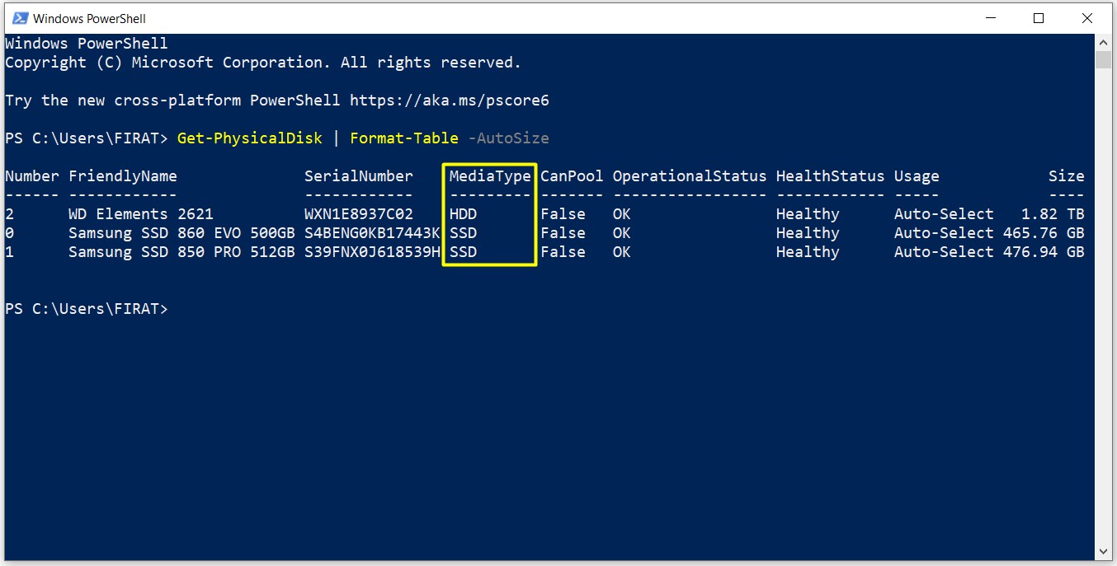Click the PowerShell icon in title bar

[x=20, y=18]
